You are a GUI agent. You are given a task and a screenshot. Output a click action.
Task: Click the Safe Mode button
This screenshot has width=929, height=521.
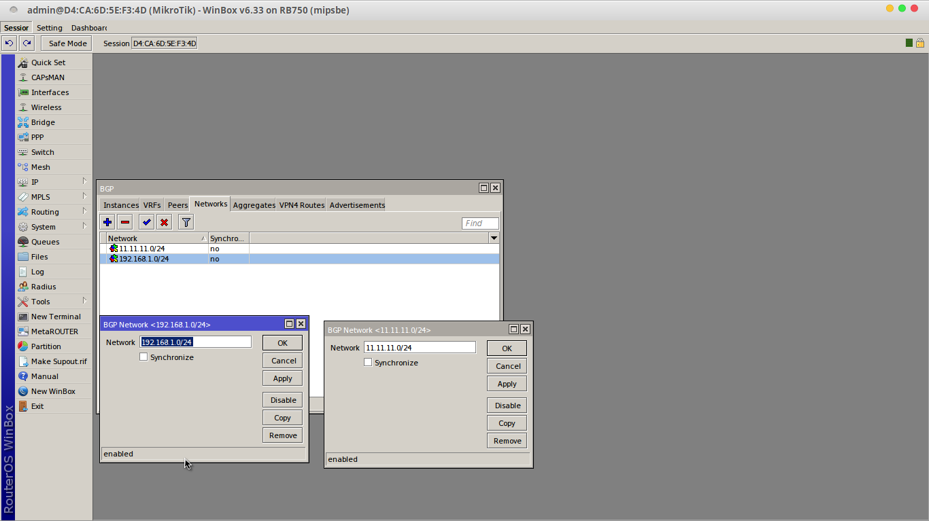[65, 42]
